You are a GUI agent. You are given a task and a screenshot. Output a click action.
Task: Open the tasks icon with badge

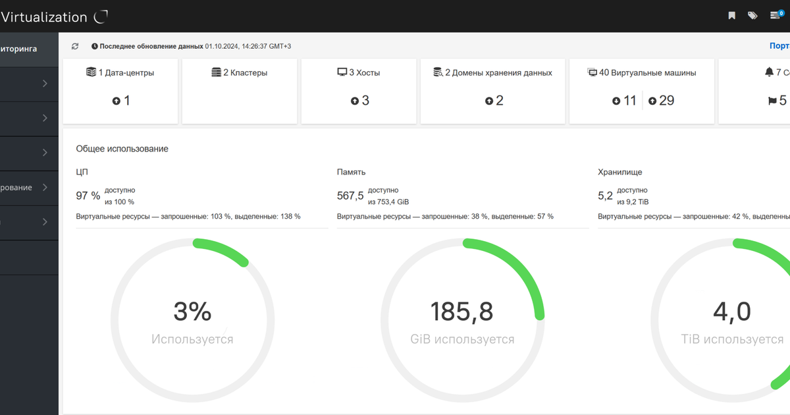coord(776,14)
